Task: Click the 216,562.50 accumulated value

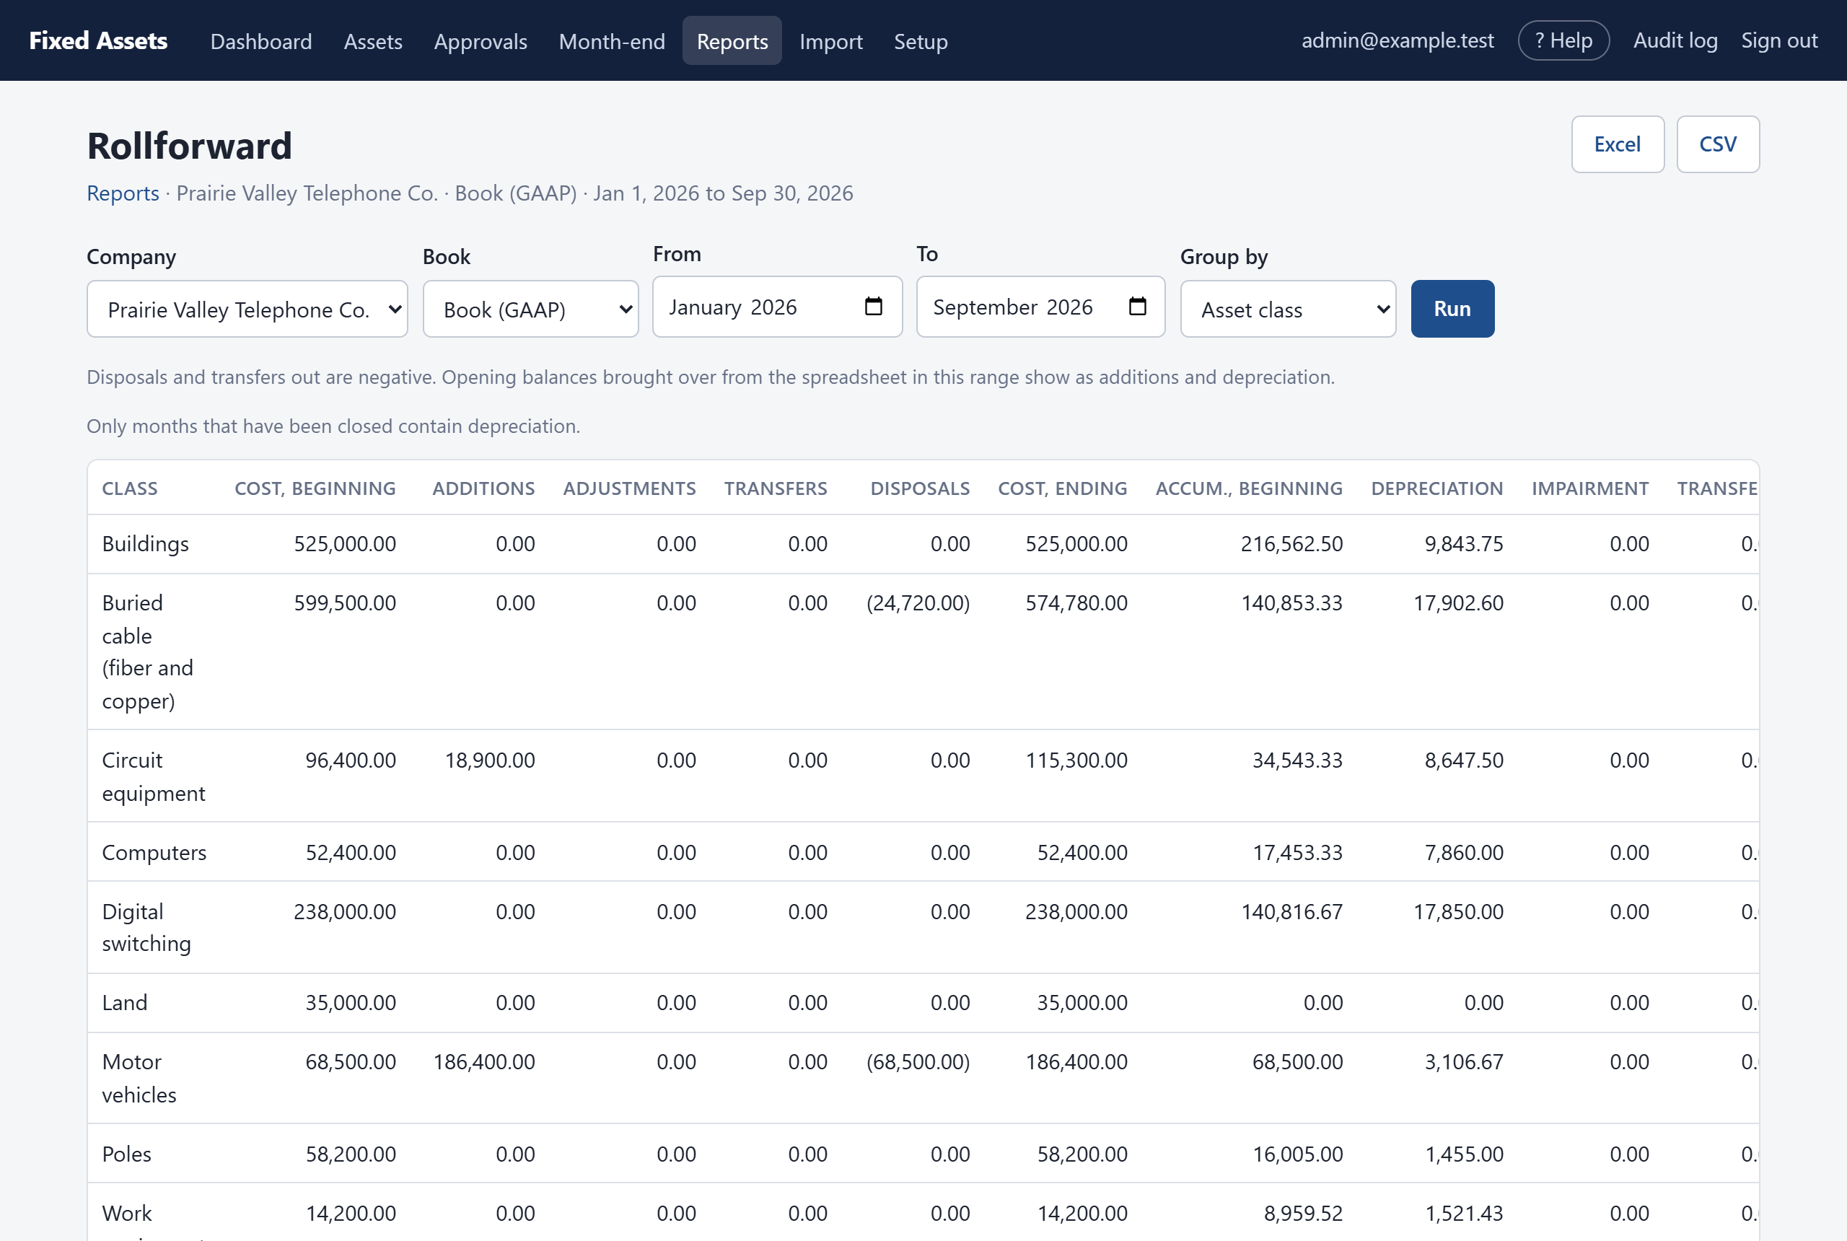Action: [1291, 544]
